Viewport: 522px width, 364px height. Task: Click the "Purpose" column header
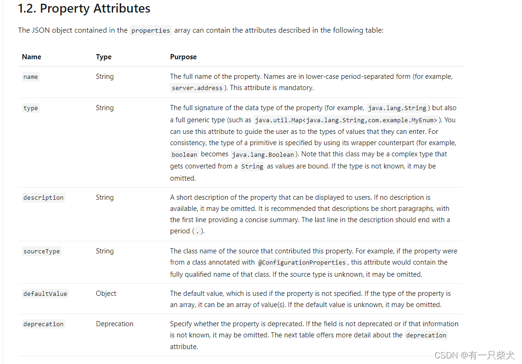pos(183,57)
